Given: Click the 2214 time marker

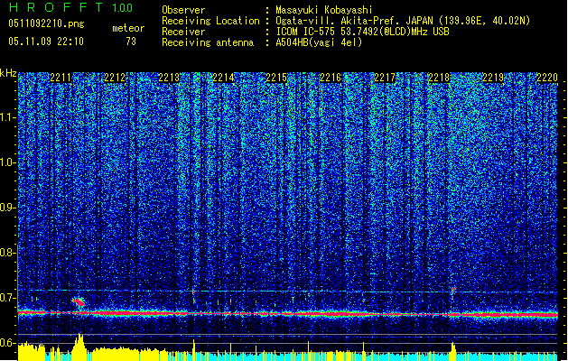Looking at the screenshot, I should (x=223, y=78).
